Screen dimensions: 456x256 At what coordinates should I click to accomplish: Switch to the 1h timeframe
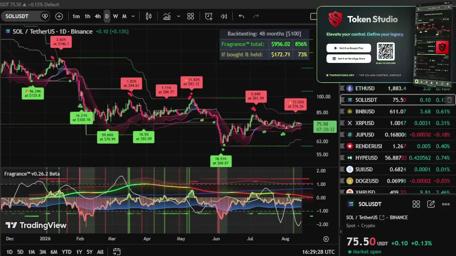tap(87, 16)
